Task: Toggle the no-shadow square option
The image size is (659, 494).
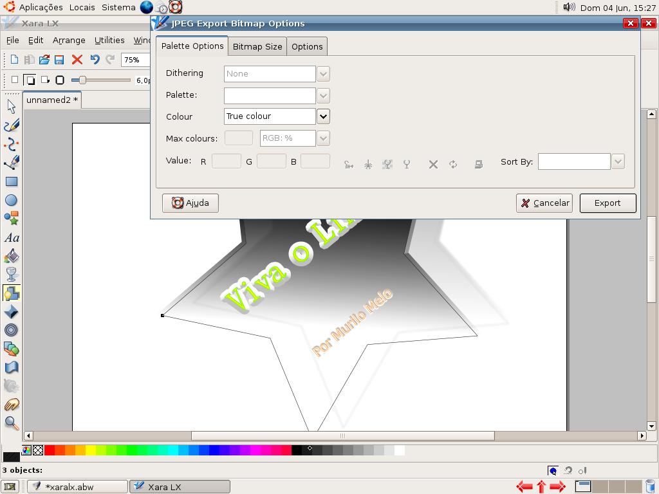Action: pyautogui.click(x=15, y=80)
